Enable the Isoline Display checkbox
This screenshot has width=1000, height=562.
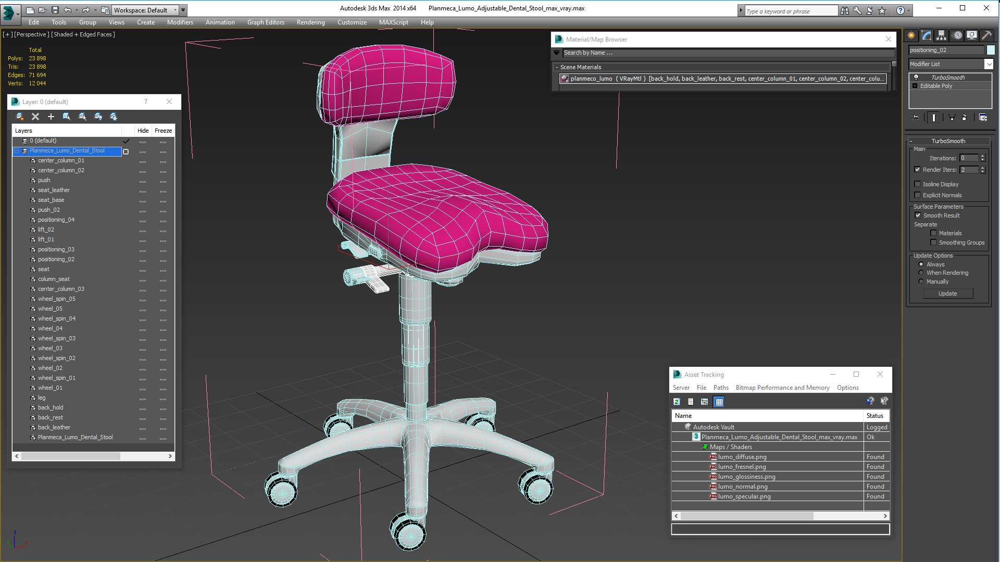918,184
